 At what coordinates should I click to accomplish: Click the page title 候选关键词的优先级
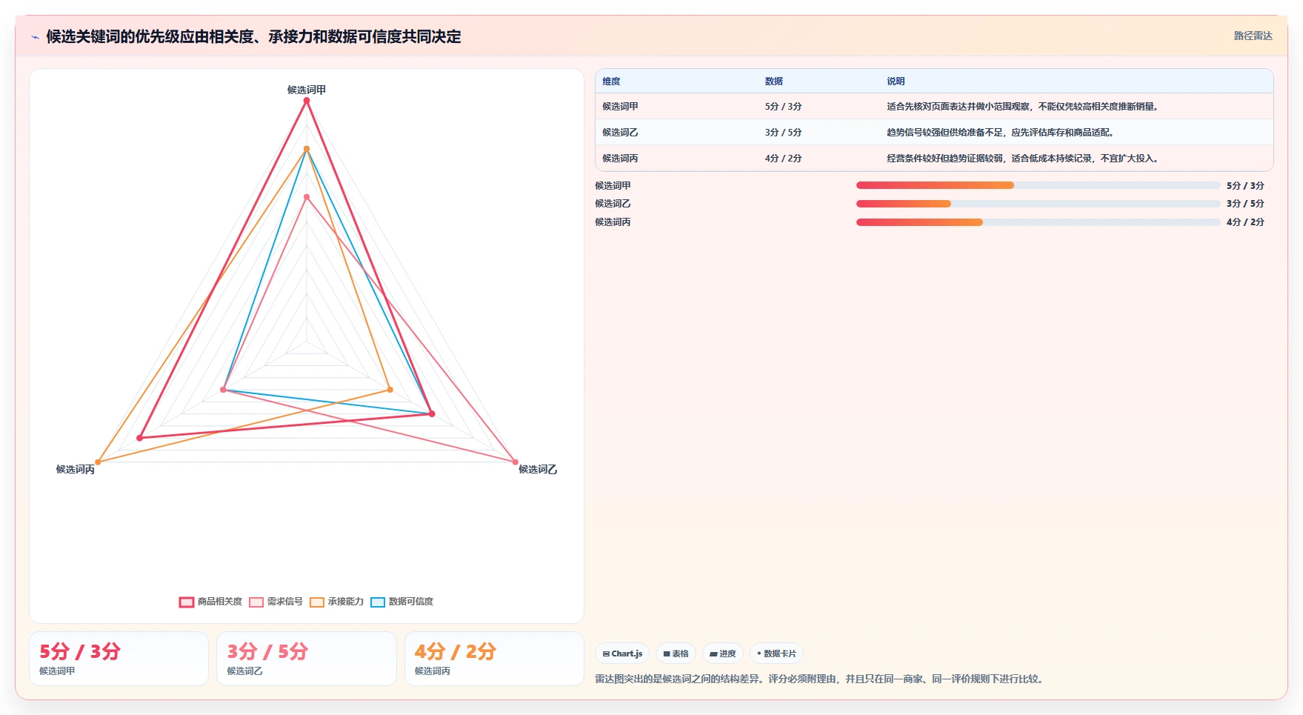click(254, 37)
